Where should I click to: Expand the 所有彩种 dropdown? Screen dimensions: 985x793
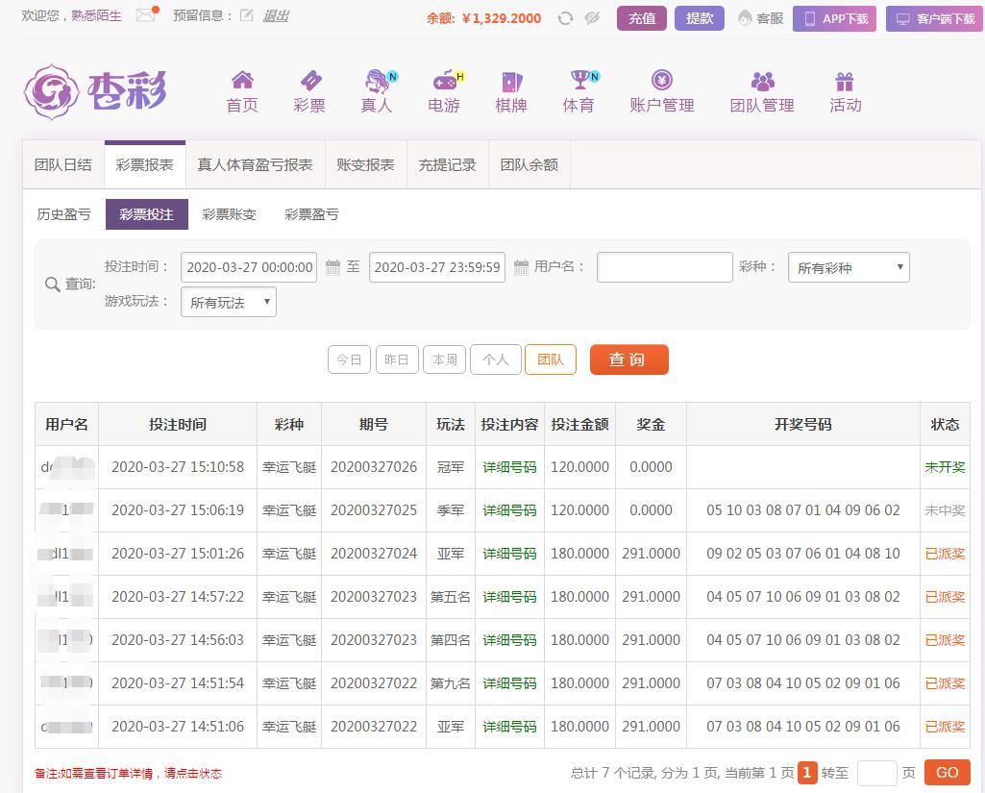point(849,267)
